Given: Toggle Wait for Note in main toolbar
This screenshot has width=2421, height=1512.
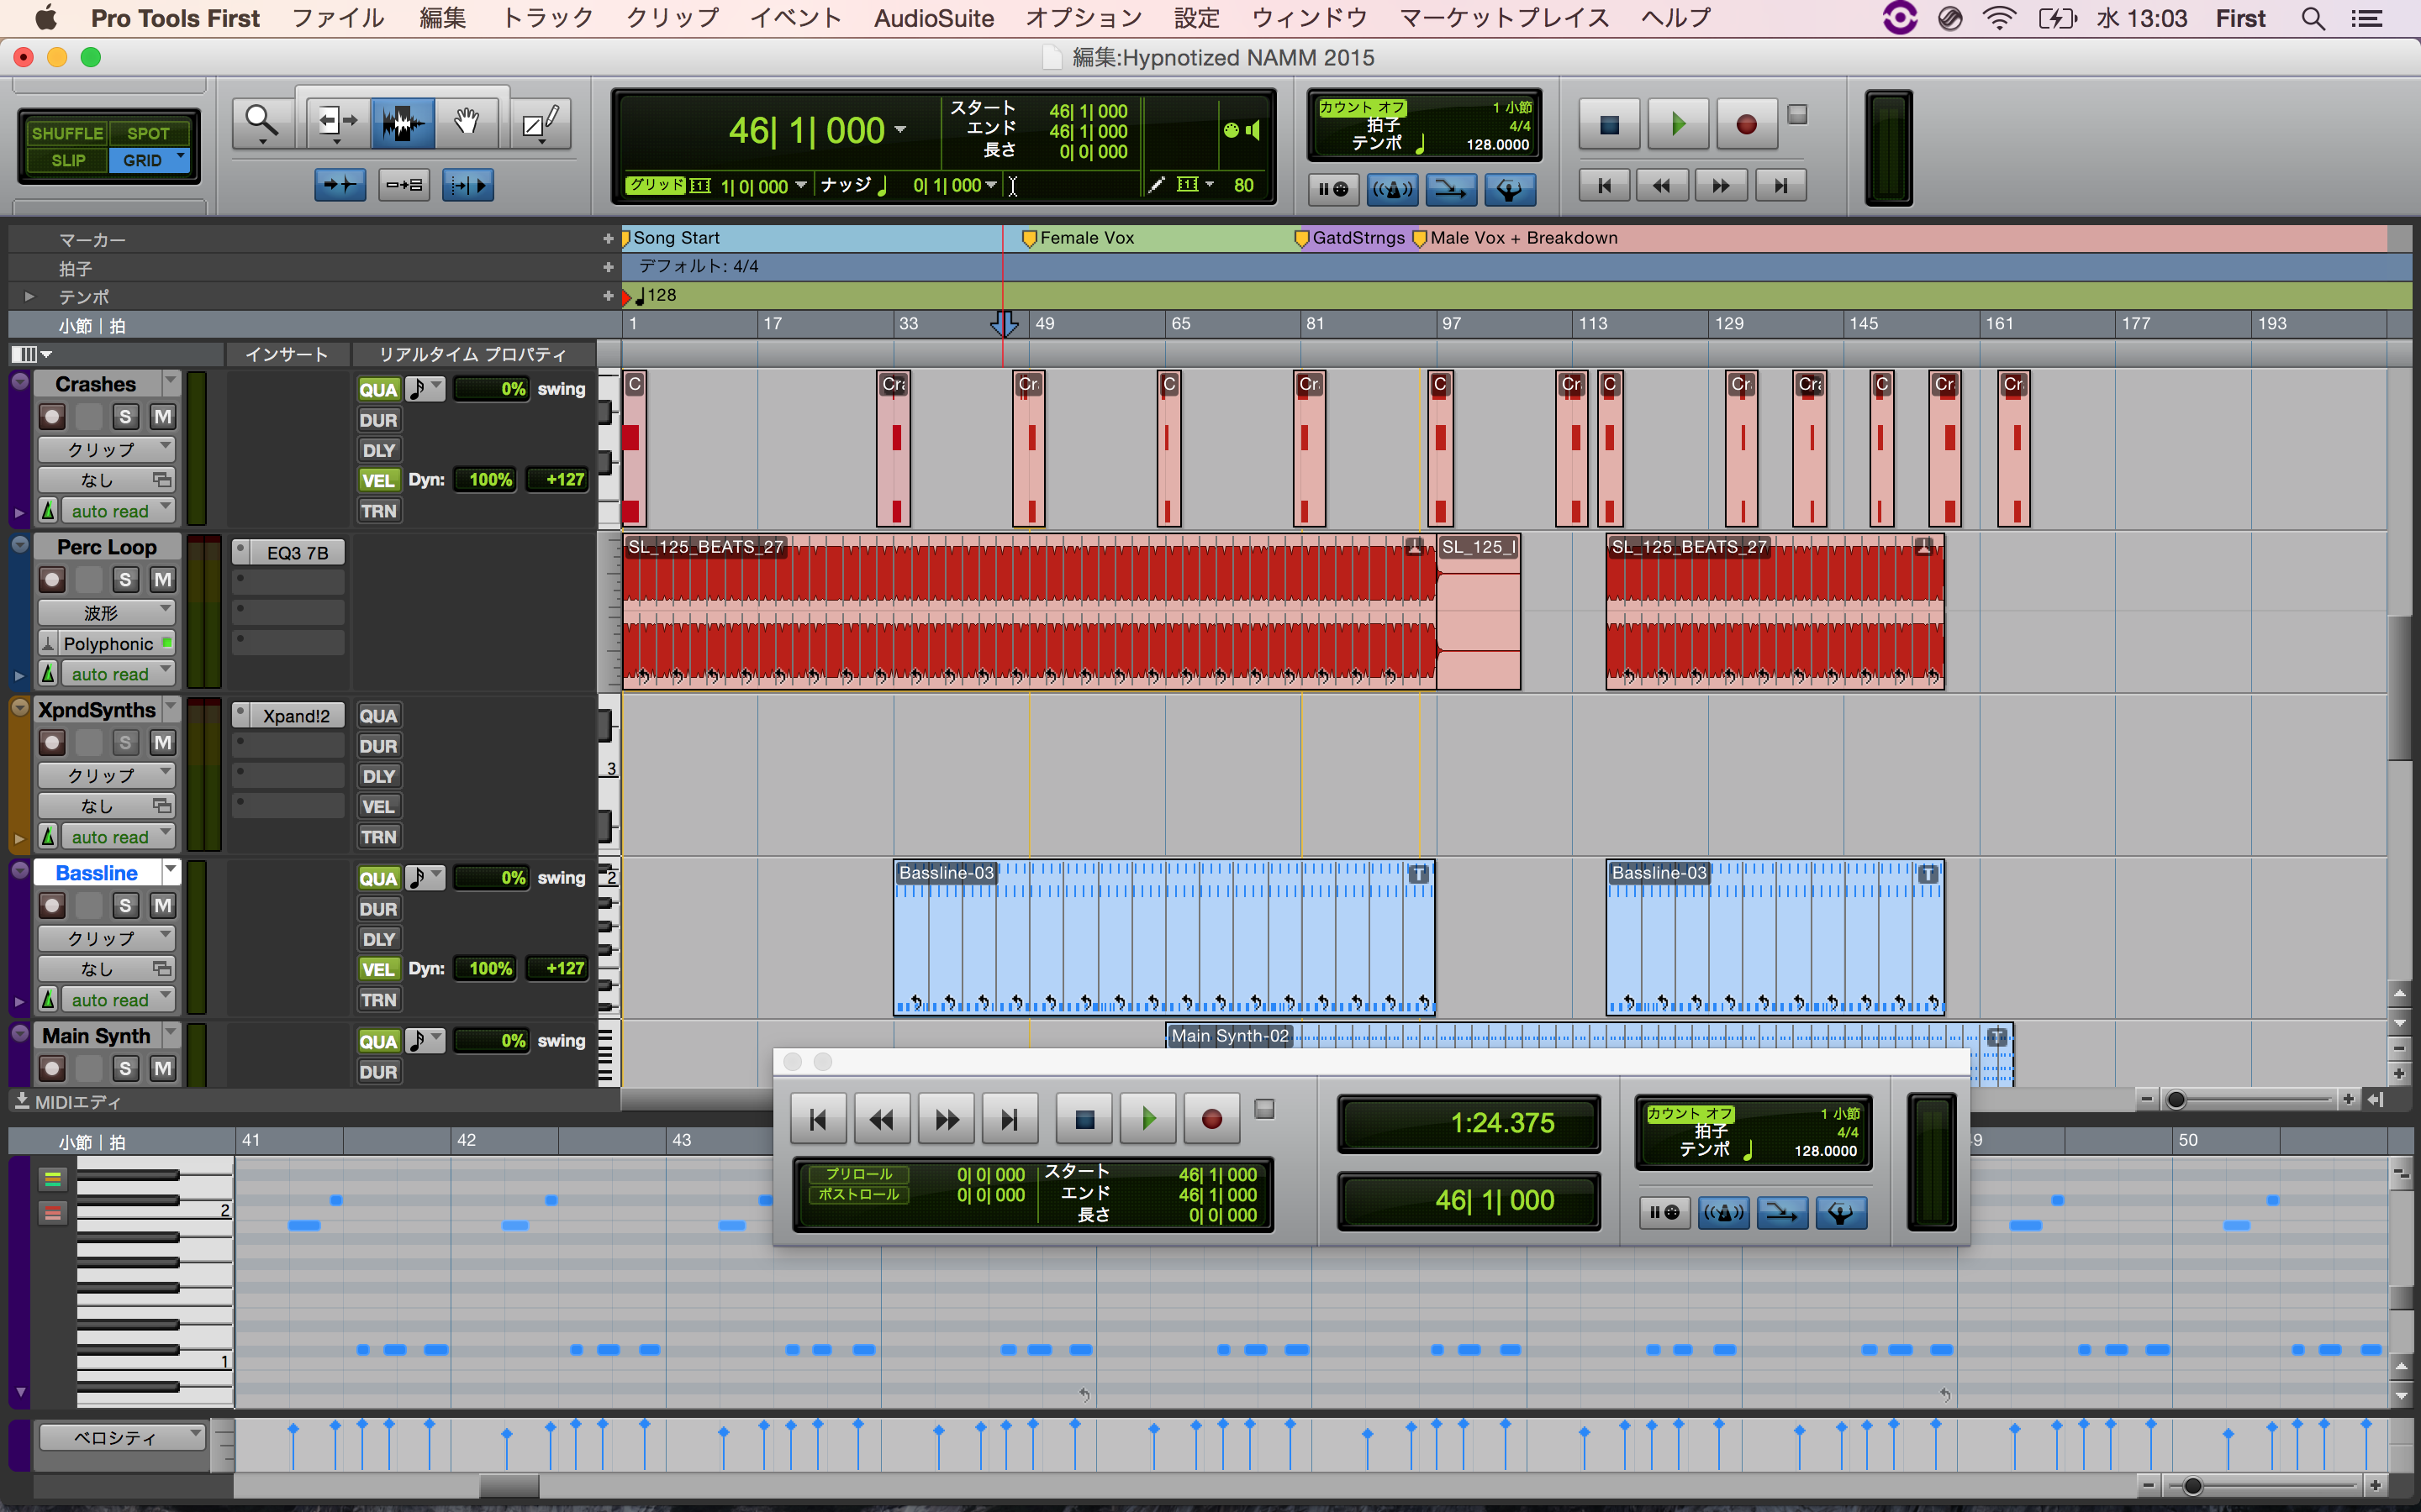Looking at the screenshot, I should (1333, 189).
